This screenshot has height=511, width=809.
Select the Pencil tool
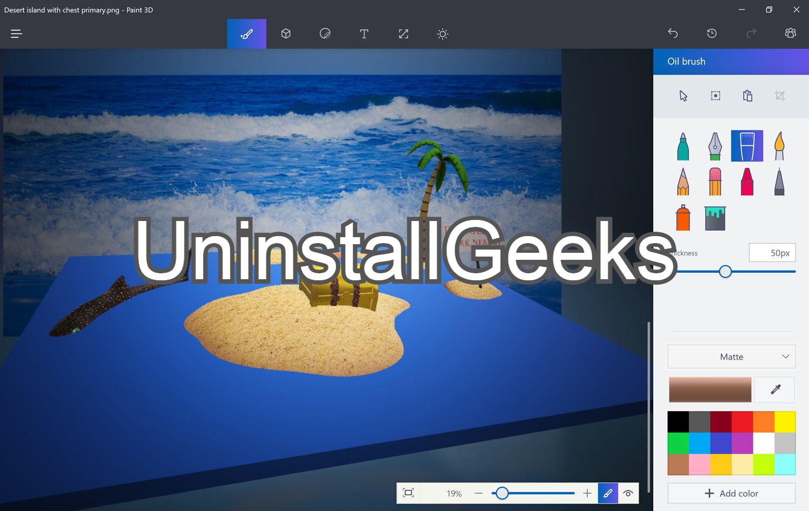point(683,182)
